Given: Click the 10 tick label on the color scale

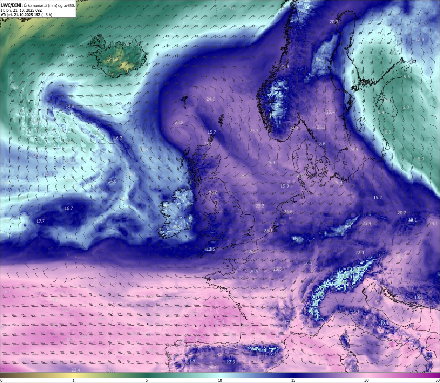Looking at the screenshot, I should pyautogui.click(x=220, y=381).
